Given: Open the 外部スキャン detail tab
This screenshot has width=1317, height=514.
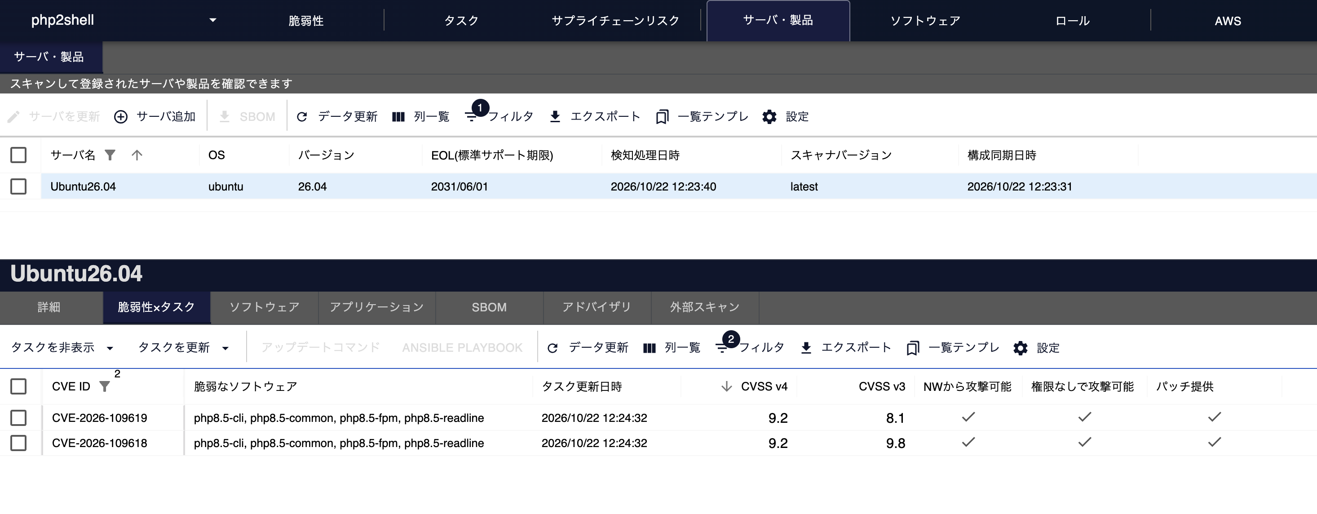Looking at the screenshot, I should pos(705,307).
